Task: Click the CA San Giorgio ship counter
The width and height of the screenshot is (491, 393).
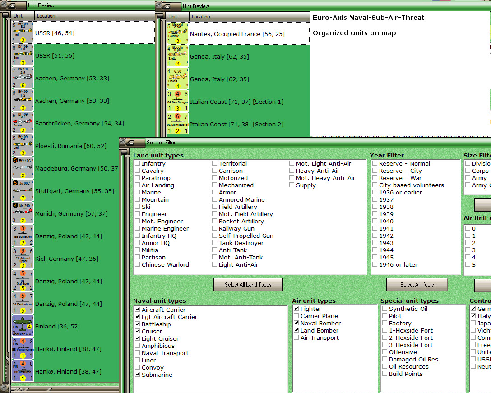Action: (x=177, y=101)
